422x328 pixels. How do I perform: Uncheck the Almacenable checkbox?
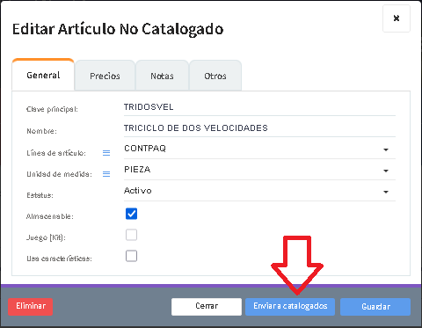[131, 214]
